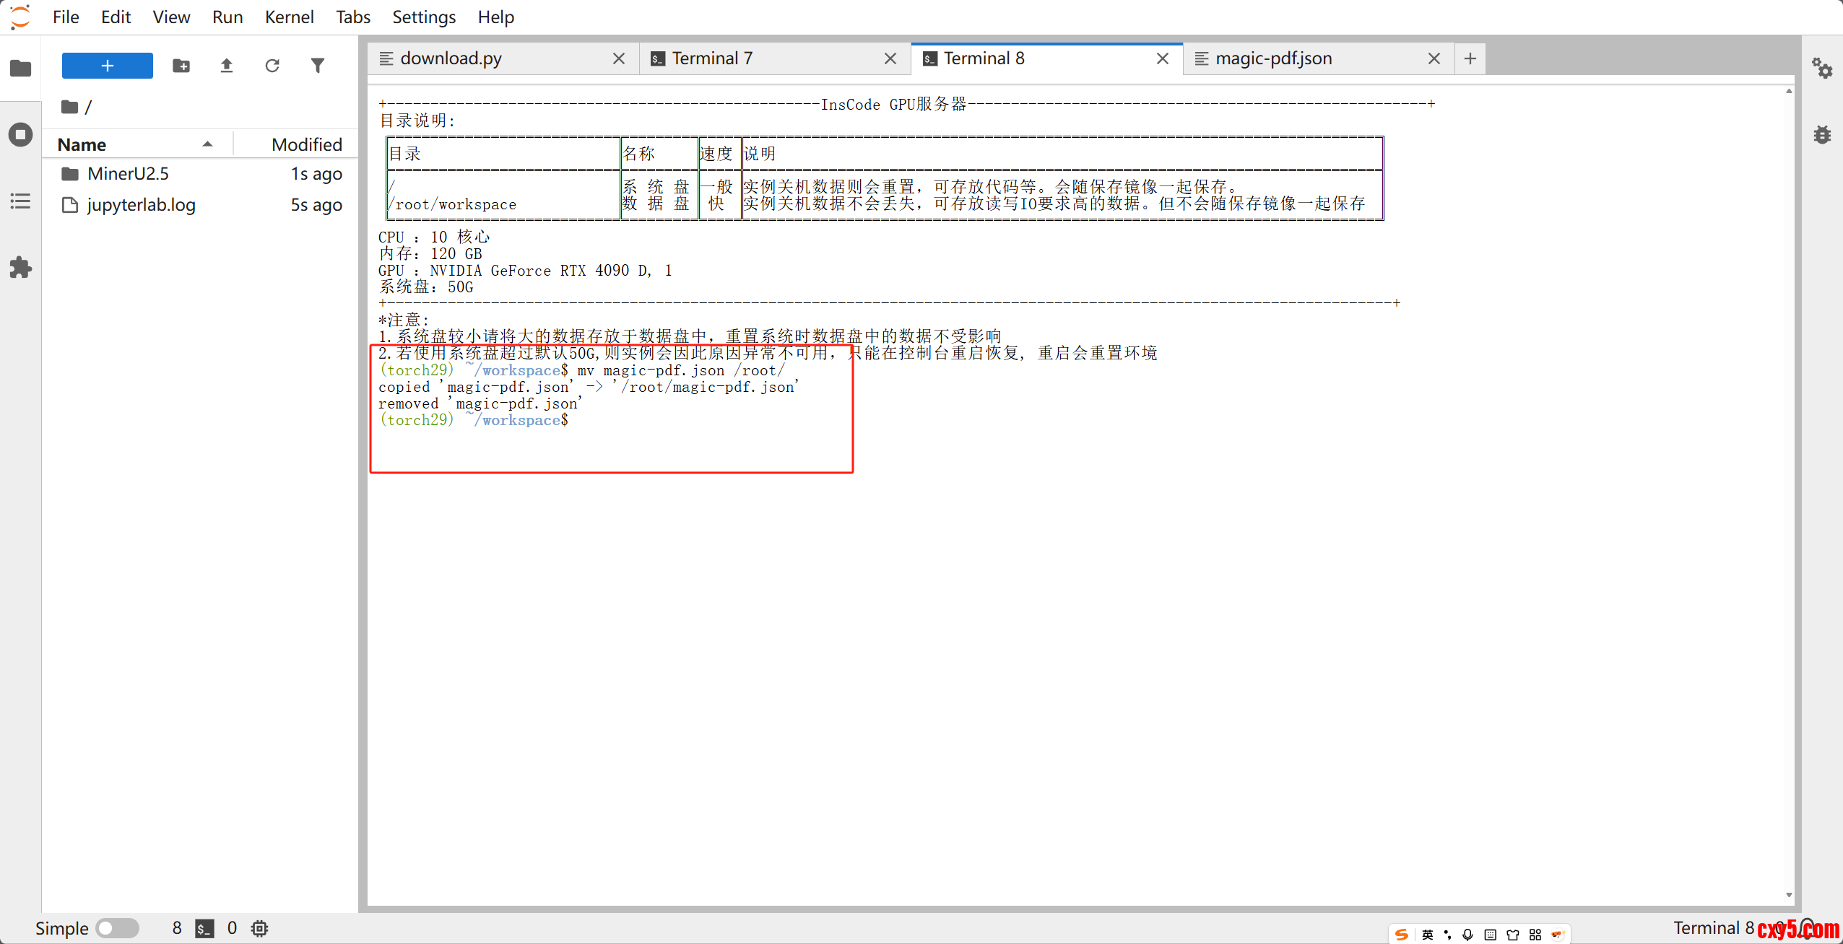This screenshot has height=944, width=1843.
Task: Click the terminal vertical scrollbar down arrow
Action: 1789,895
